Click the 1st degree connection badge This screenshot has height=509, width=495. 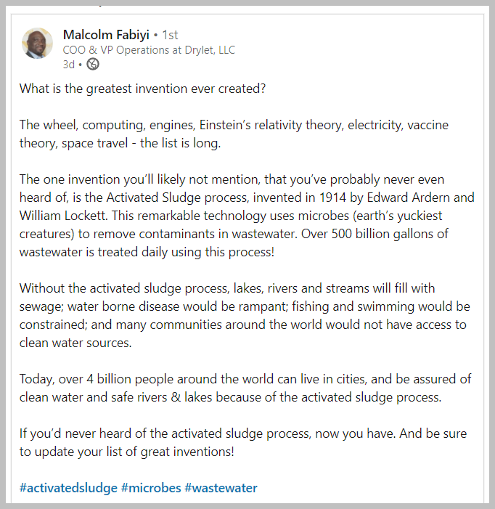pyautogui.click(x=170, y=35)
